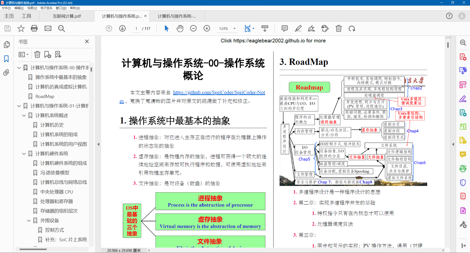The image size is (470, 253).
Task: Click the new bookmark icon
Action: (47, 54)
